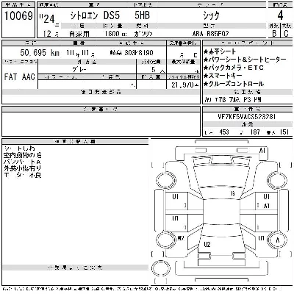Click the height dimension 151
The height and width of the screenshot is (294, 294).
point(284,132)
